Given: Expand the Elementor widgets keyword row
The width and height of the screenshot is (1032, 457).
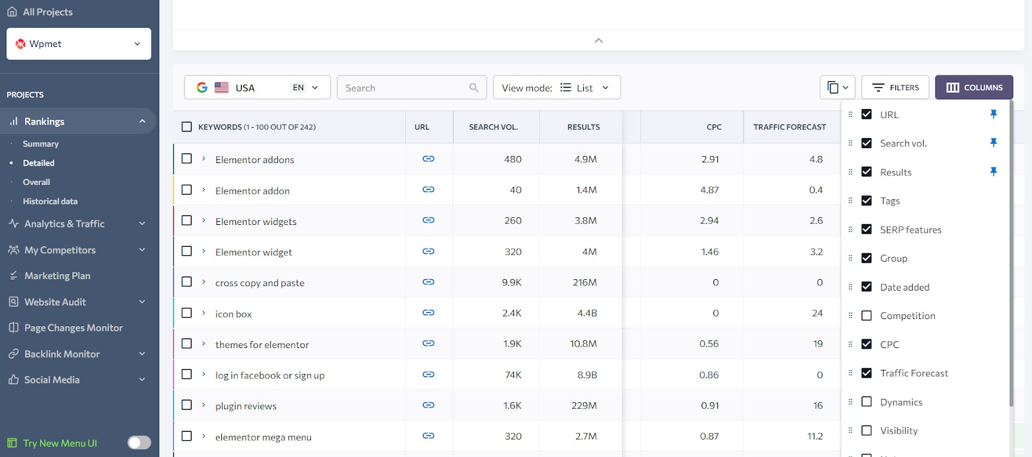Looking at the screenshot, I should click(204, 220).
